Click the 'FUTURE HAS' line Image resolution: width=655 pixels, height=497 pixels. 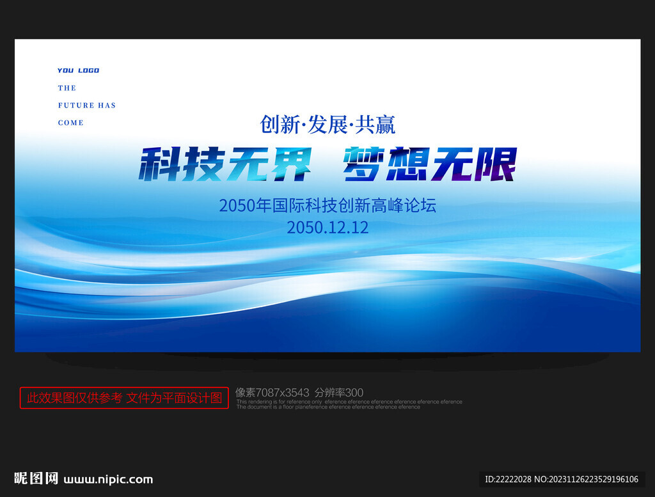point(87,106)
